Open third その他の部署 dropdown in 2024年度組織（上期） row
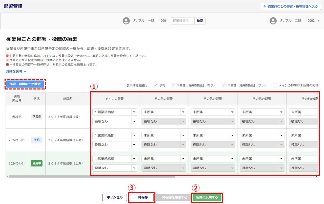Screen dimensions: 324x204 262,159
